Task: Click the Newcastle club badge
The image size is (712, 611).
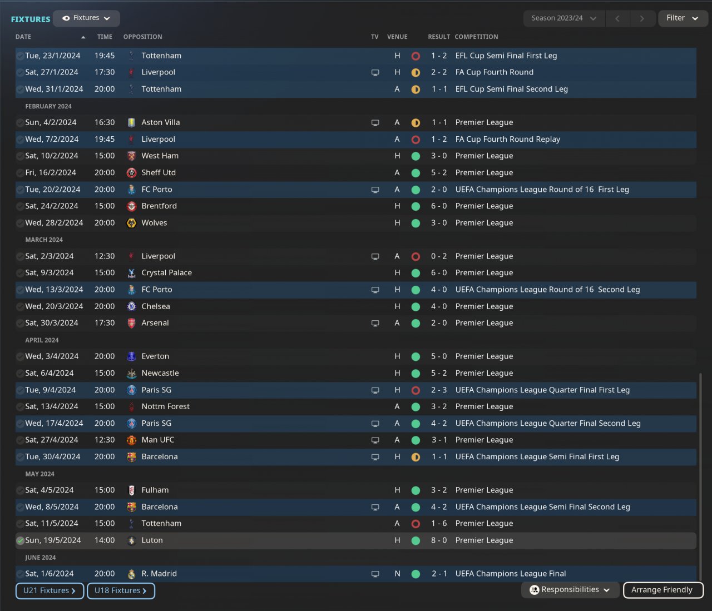Action: pos(131,373)
